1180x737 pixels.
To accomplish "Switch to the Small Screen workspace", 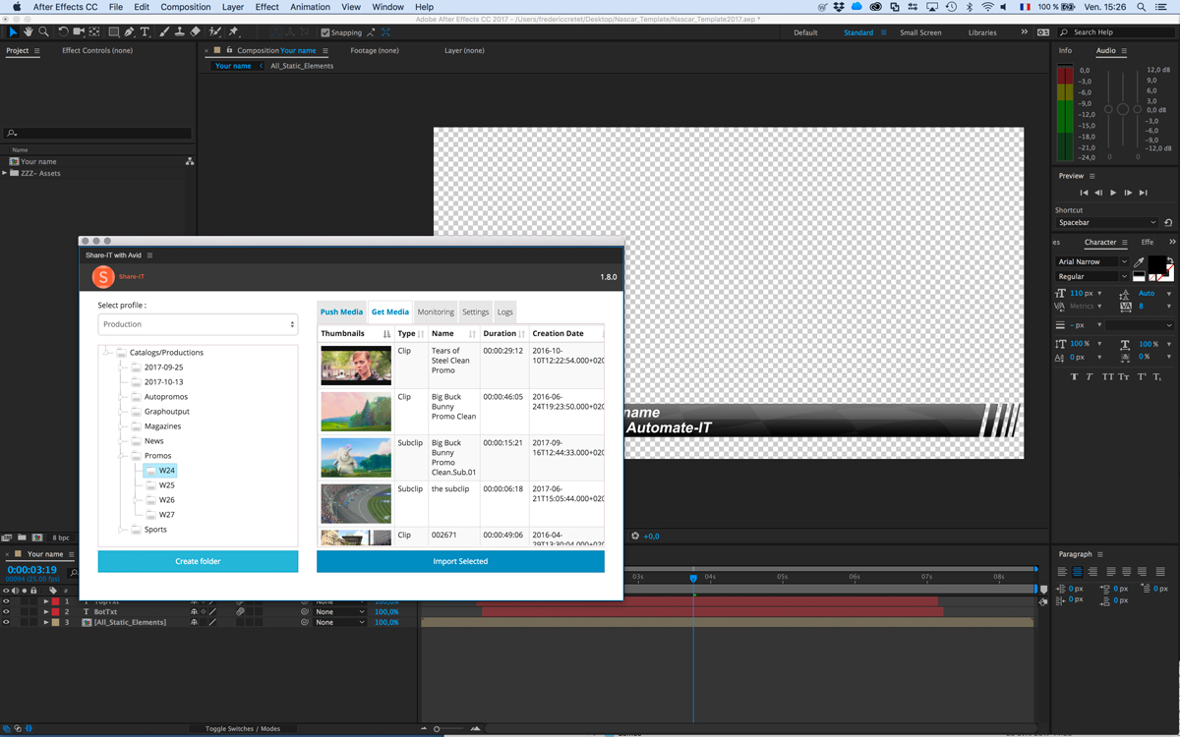I will tap(920, 32).
